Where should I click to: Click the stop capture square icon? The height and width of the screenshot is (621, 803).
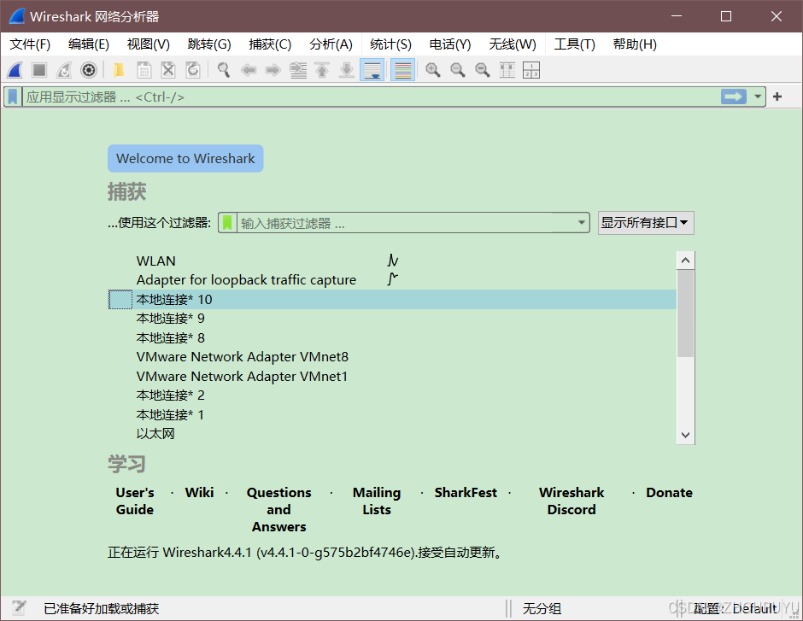coord(39,70)
